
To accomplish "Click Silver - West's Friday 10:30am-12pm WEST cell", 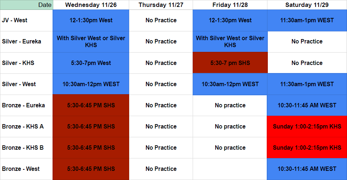I will (x=230, y=84).
